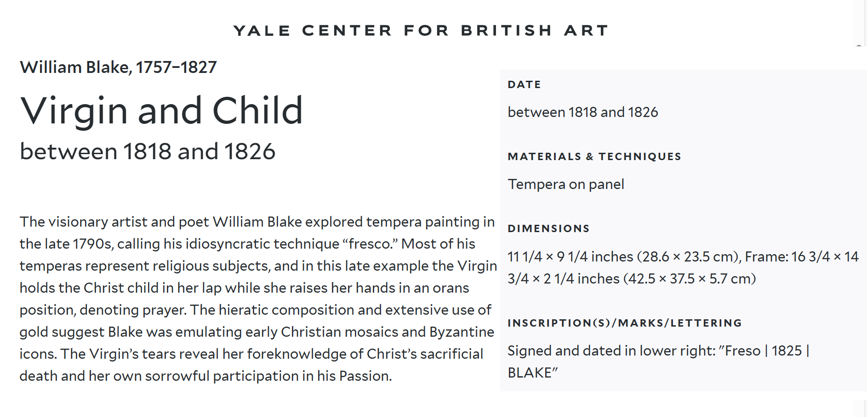Image resolution: width=867 pixels, height=417 pixels.
Task: Click the subtitle date under the title
Action: coord(148,151)
